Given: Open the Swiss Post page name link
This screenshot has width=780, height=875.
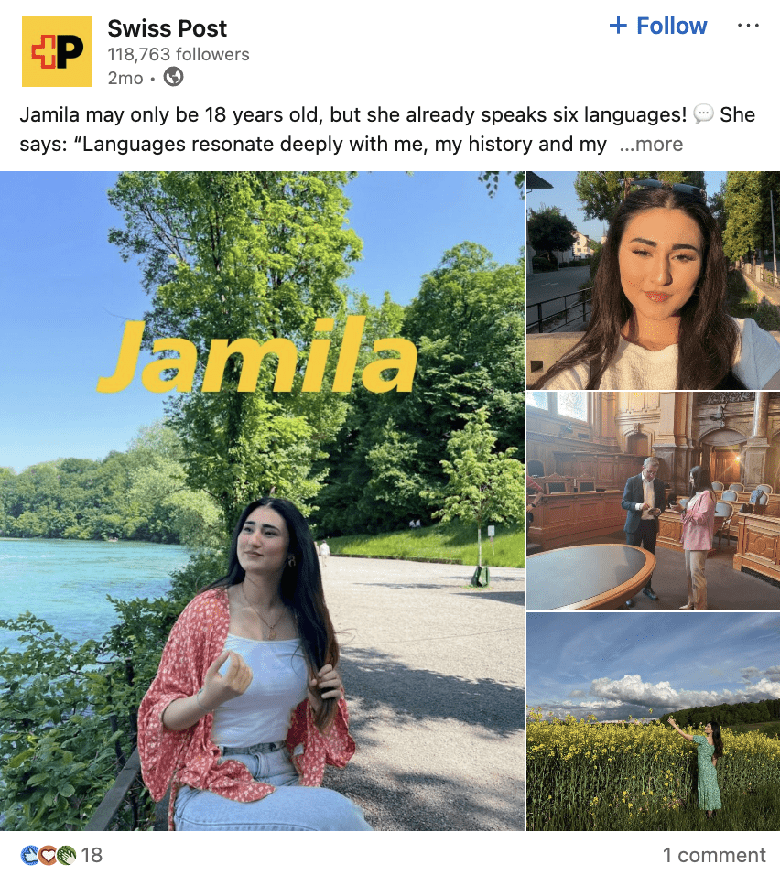Looking at the screenshot, I should click(167, 28).
